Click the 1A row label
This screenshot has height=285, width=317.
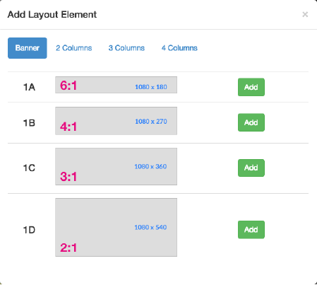click(29, 87)
